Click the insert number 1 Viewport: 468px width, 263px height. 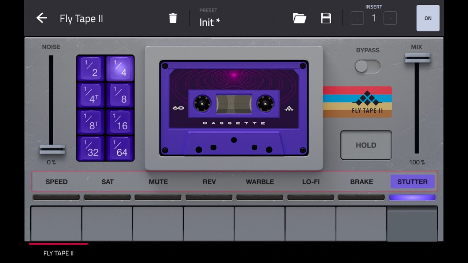[374, 18]
